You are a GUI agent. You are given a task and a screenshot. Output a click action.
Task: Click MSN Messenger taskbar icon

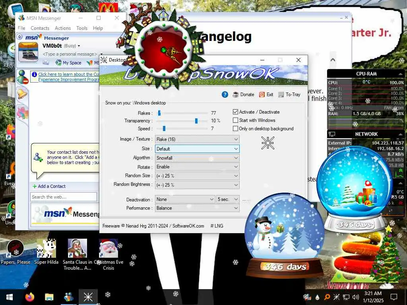[x=69, y=297]
